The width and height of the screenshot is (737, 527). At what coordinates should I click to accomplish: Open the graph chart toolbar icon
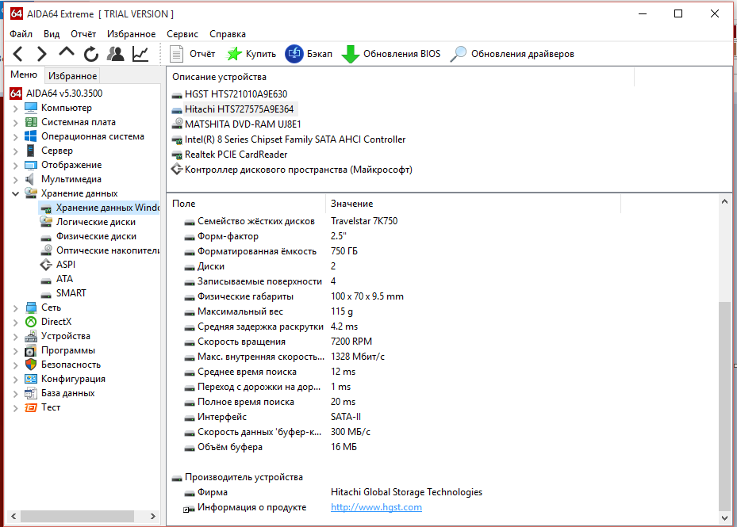140,54
